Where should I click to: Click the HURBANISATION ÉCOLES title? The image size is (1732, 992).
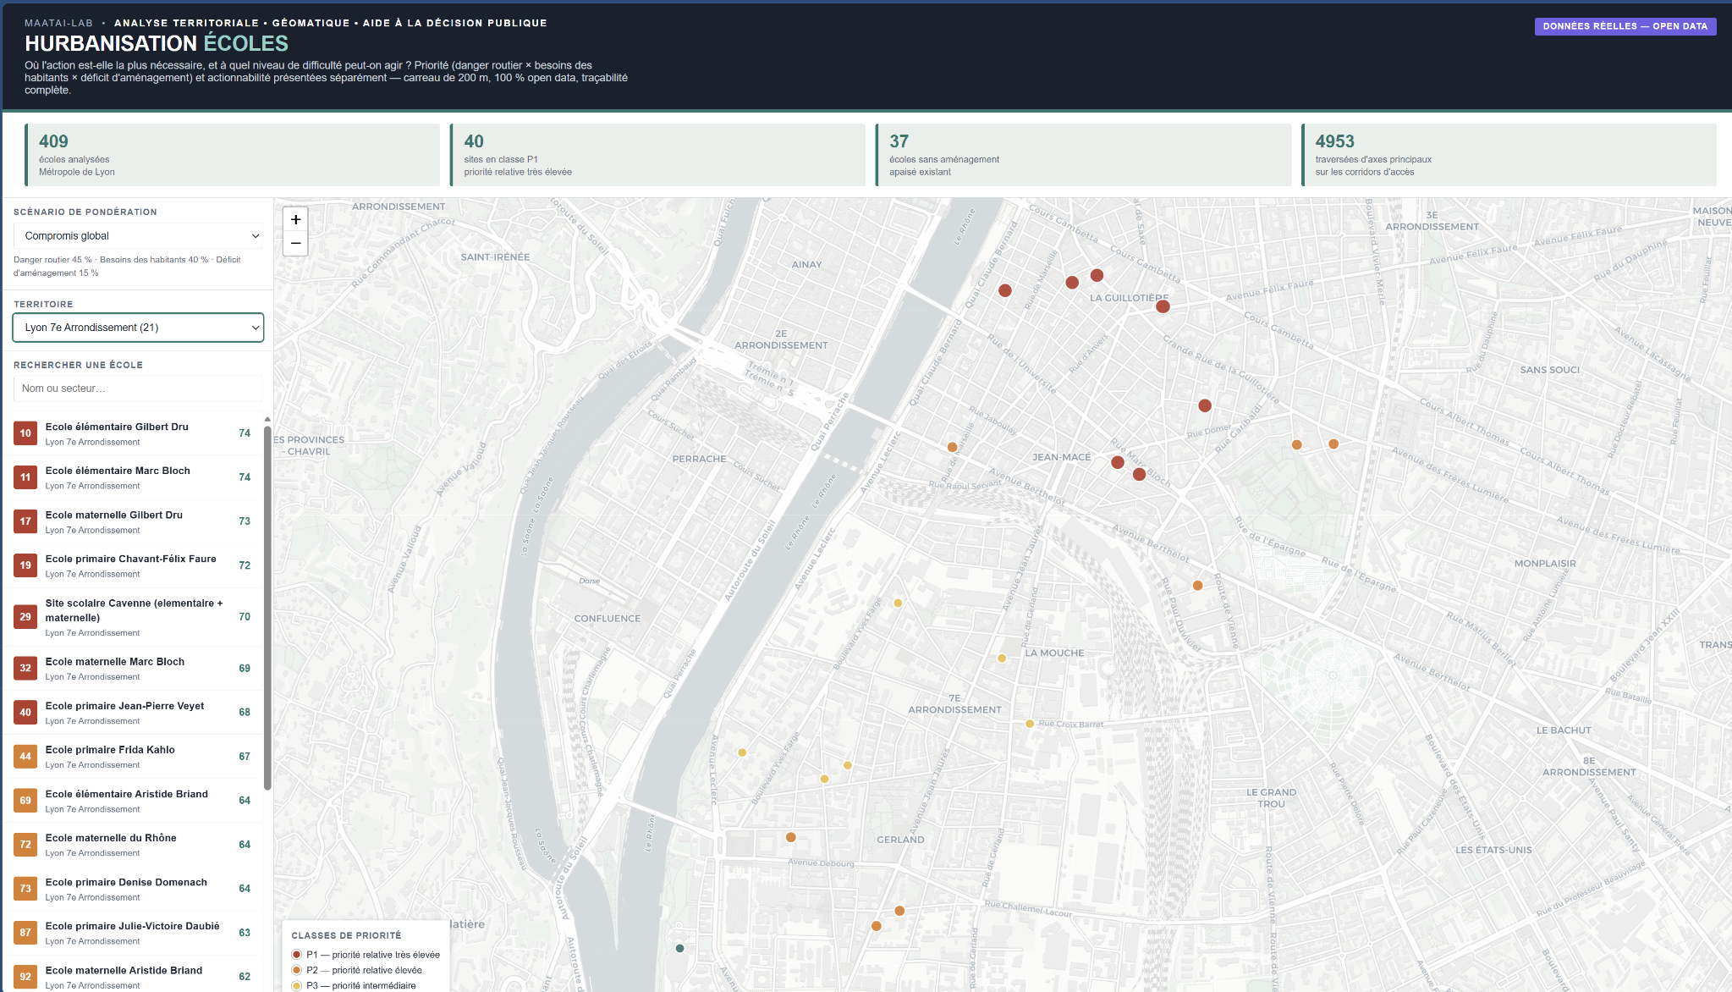[x=157, y=43]
